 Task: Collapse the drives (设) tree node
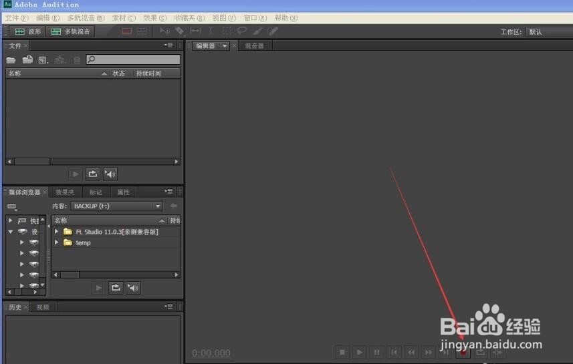pyautogui.click(x=11, y=232)
